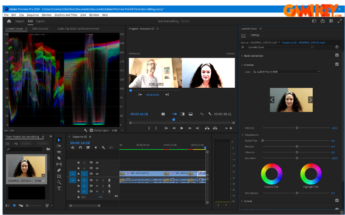Go to the Export workspace
Viewport: 345px width, 215px height.
pos(40,21)
